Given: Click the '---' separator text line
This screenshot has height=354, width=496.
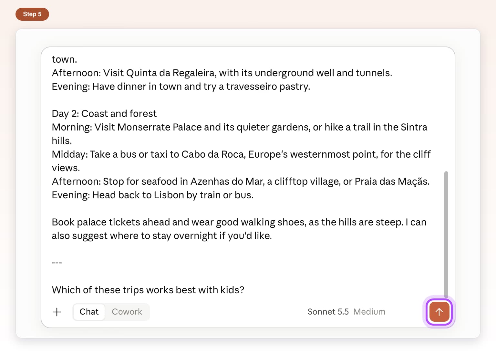Looking at the screenshot, I should (x=57, y=263).
